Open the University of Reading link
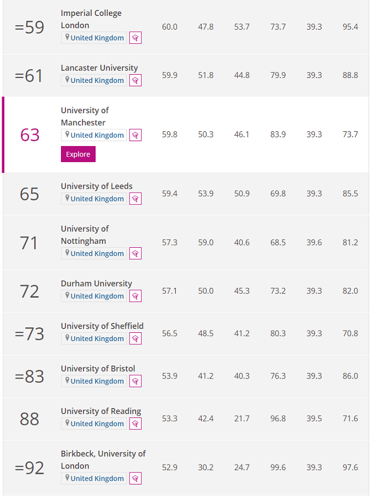Image resolution: width=373 pixels, height=496 pixels. click(x=101, y=411)
